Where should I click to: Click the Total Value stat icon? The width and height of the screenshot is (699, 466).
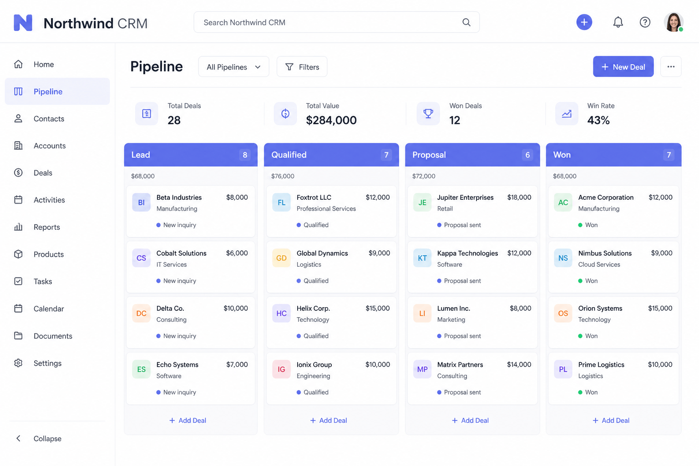coord(285,114)
